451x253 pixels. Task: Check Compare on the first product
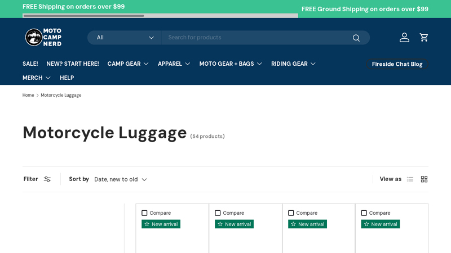pyautogui.click(x=144, y=213)
